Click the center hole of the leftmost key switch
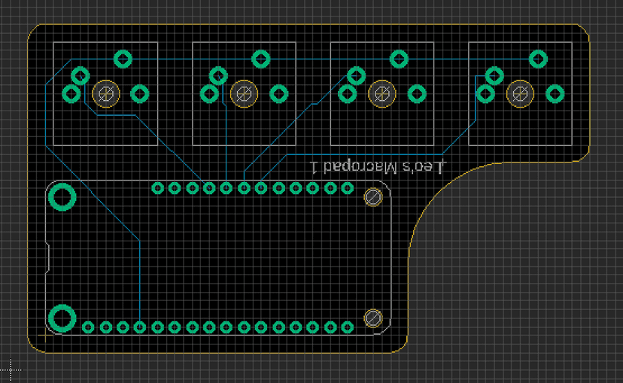 [105, 94]
